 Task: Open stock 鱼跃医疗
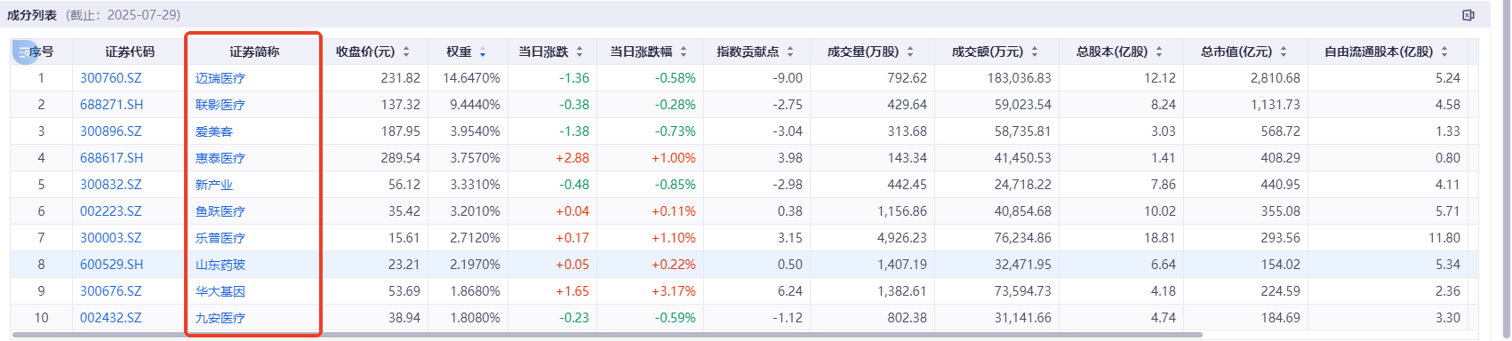pyautogui.click(x=220, y=211)
